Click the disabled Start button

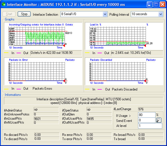tap(9, 14)
